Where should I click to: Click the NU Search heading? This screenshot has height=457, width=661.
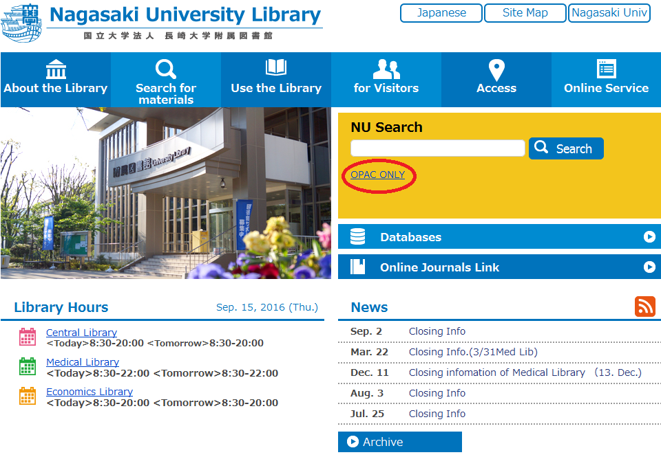[x=386, y=127]
